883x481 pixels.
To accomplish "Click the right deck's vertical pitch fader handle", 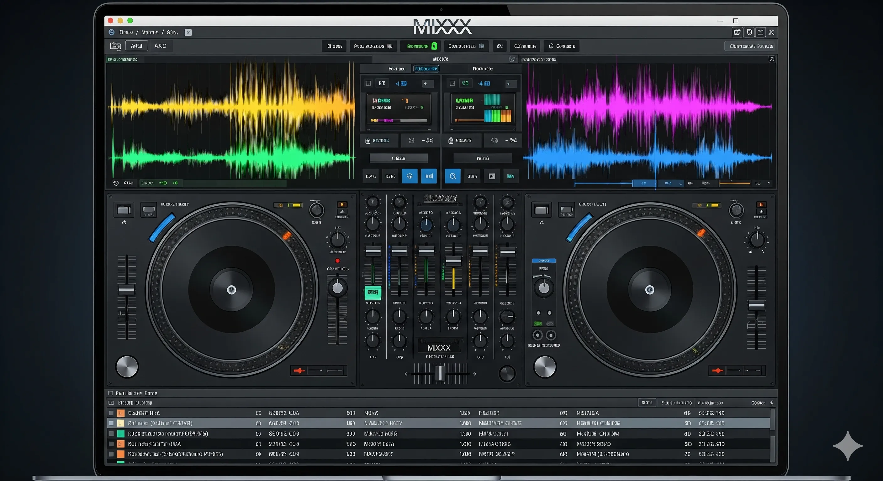I will click(756, 305).
